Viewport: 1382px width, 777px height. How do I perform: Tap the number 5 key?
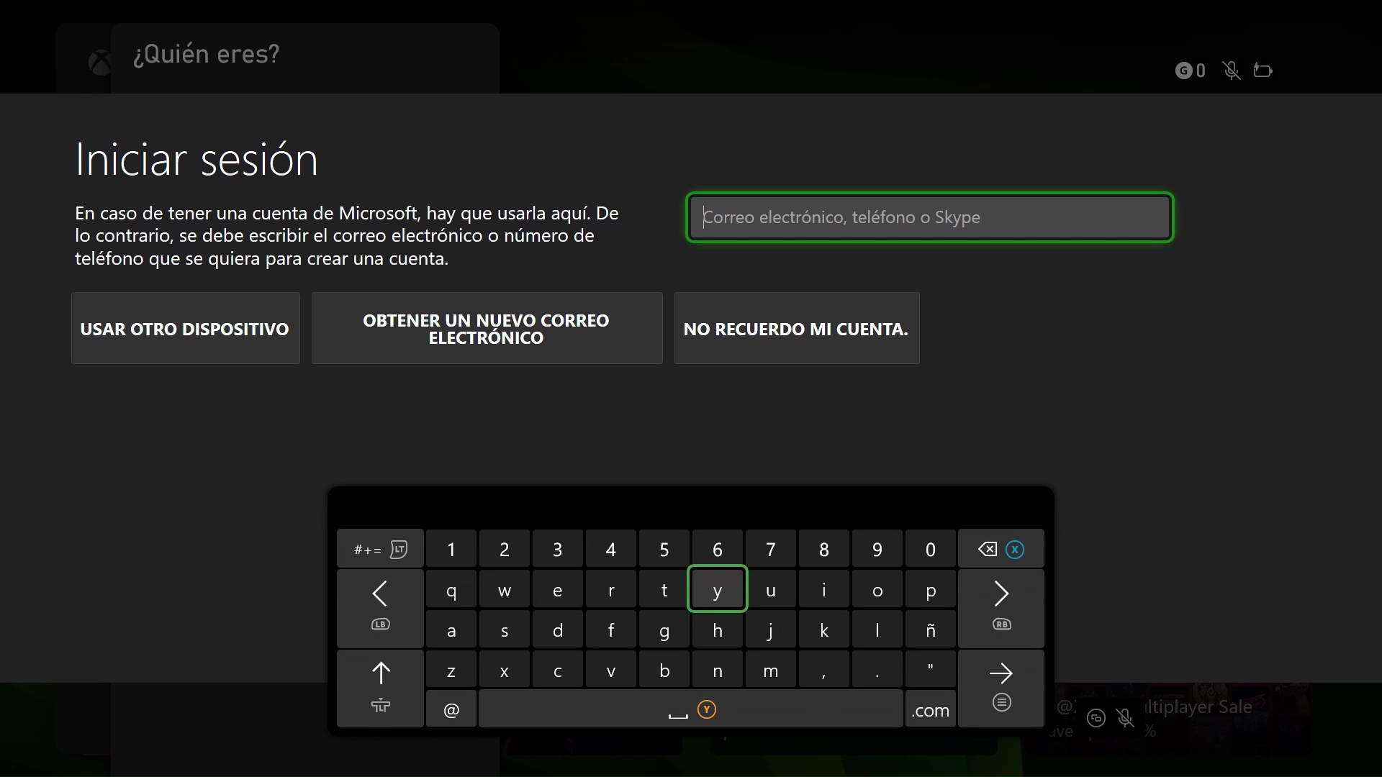click(664, 550)
